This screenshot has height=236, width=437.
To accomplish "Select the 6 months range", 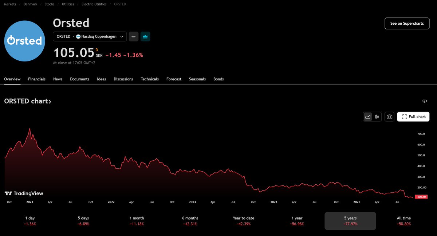I will tap(190, 221).
